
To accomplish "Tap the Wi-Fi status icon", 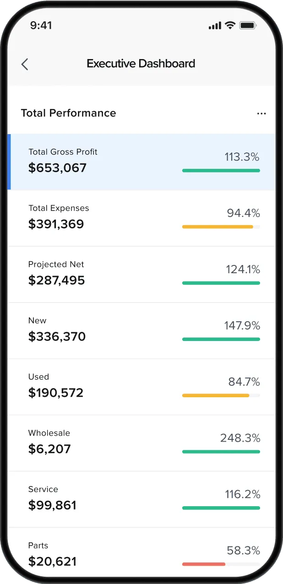I will pos(230,26).
